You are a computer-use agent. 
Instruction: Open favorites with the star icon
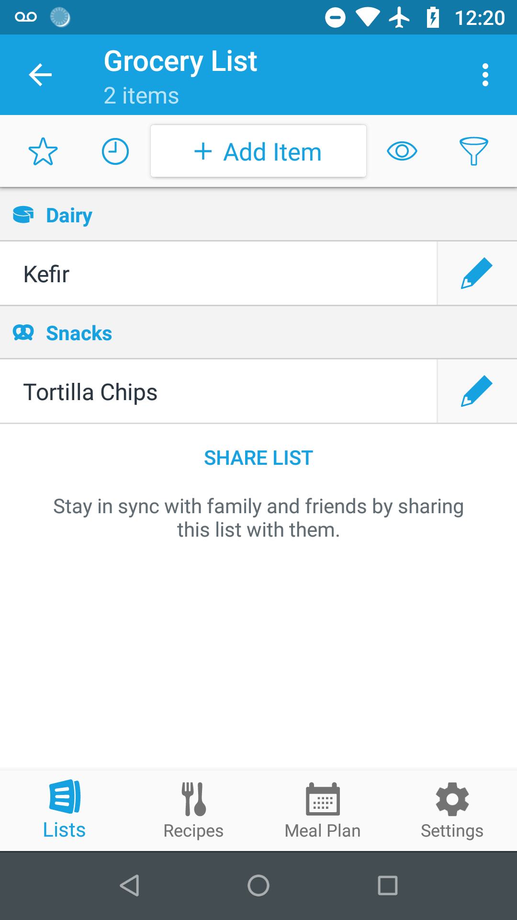pyautogui.click(x=43, y=151)
